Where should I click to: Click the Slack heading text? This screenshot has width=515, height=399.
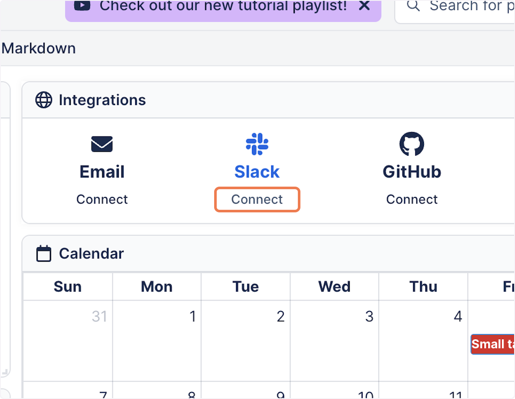tap(257, 172)
